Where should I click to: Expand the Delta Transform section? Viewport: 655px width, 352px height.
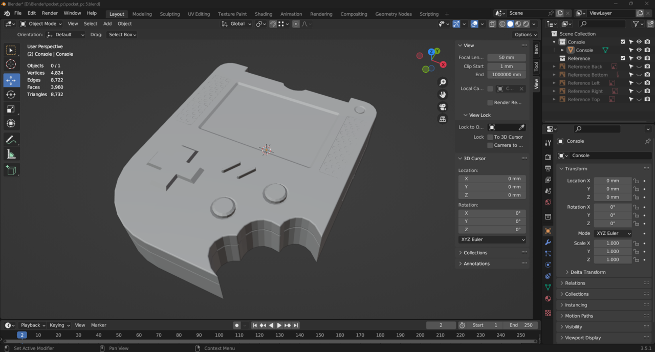pyautogui.click(x=587, y=272)
